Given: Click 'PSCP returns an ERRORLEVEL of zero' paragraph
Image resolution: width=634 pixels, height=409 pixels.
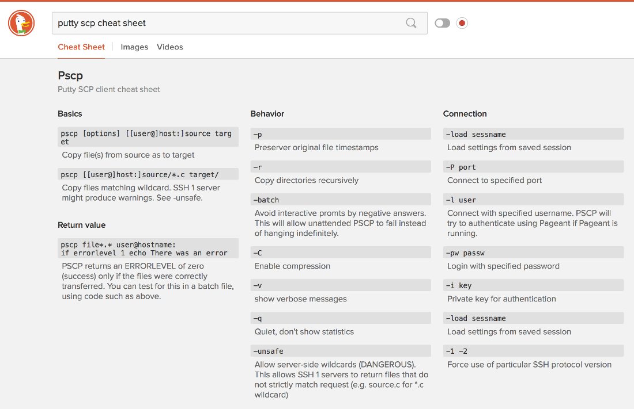Looking at the screenshot, I should pos(148,281).
